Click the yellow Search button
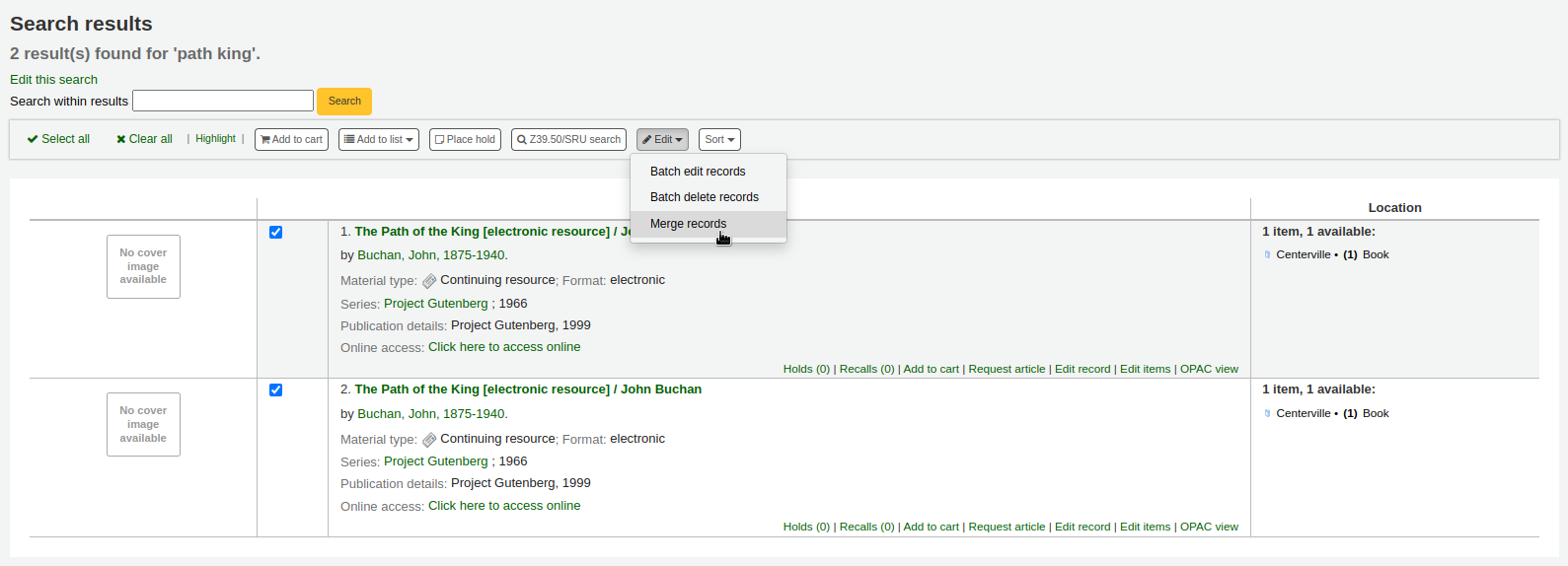 pyautogui.click(x=344, y=102)
